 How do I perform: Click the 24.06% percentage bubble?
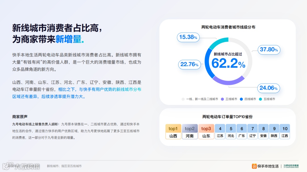click(x=269, y=88)
